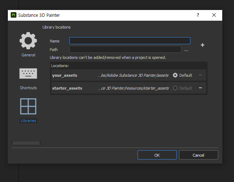This screenshot has width=234, height=182.
Task: Click the Path field label
Action: click(x=54, y=50)
